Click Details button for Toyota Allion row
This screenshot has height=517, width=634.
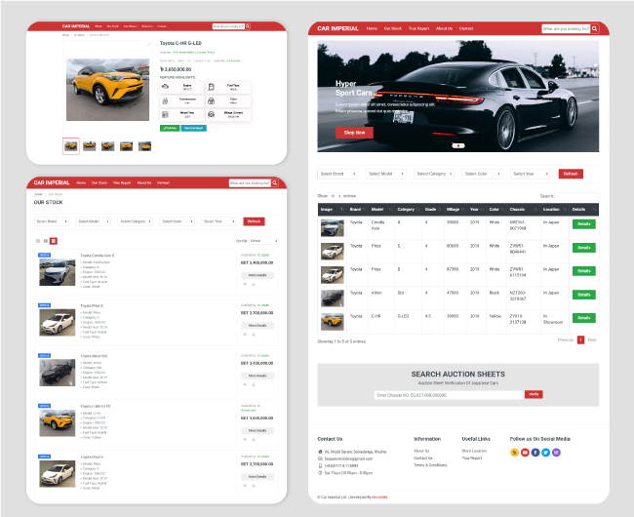[583, 292]
